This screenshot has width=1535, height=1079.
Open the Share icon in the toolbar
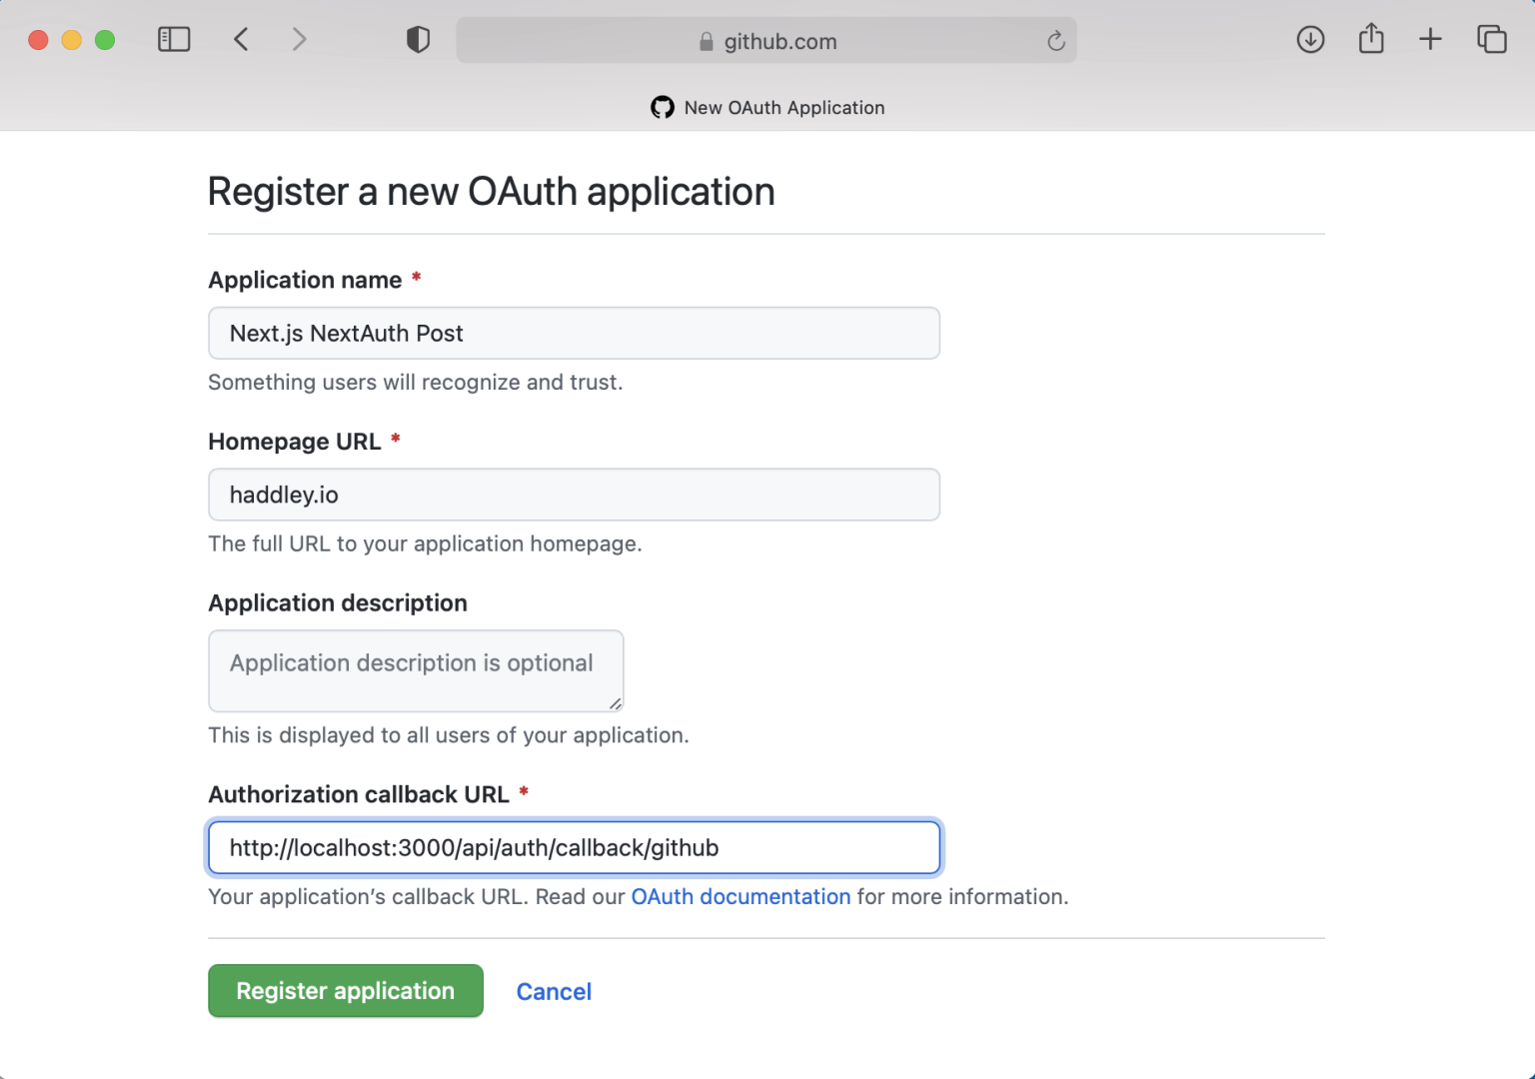pyautogui.click(x=1371, y=40)
